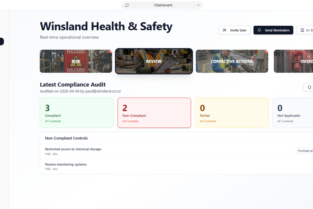The height and width of the screenshot is (209, 313).
Task: Click the add-user icon on Invite User
Action: tap(225, 30)
